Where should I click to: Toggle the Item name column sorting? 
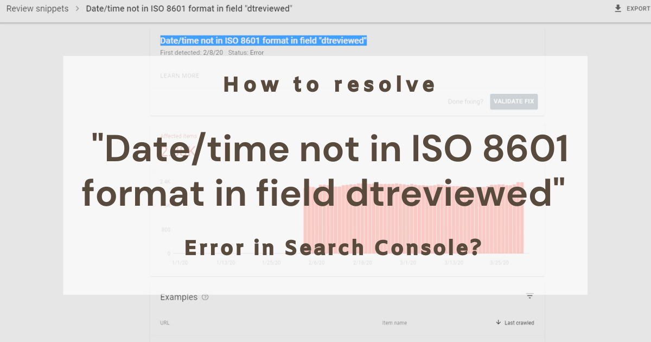pos(394,322)
